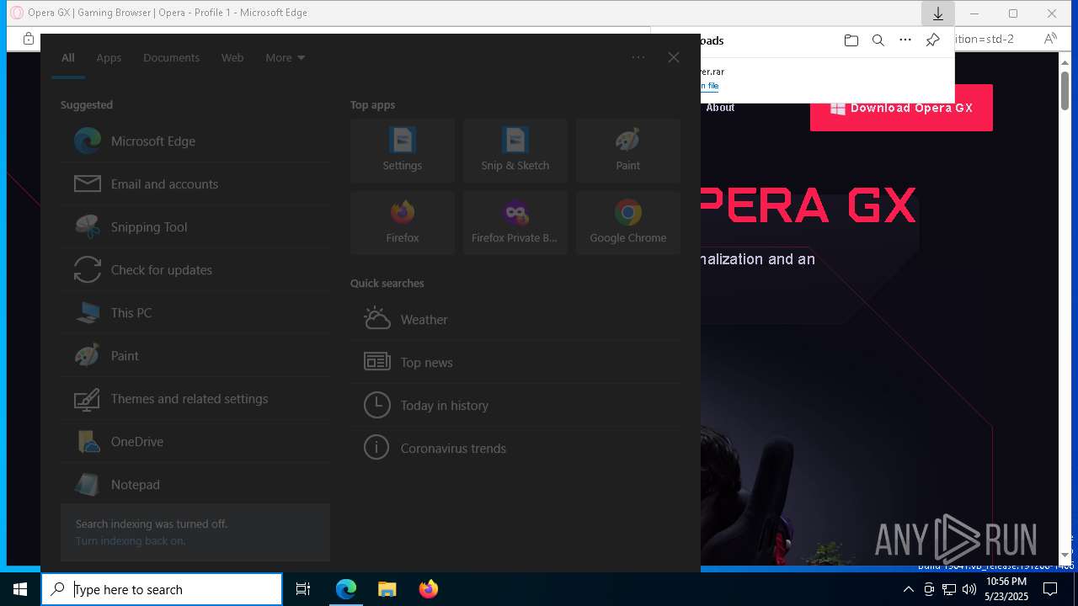1078x606 pixels.
Task: Open Notepad from suggestions
Action: pyautogui.click(x=195, y=485)
